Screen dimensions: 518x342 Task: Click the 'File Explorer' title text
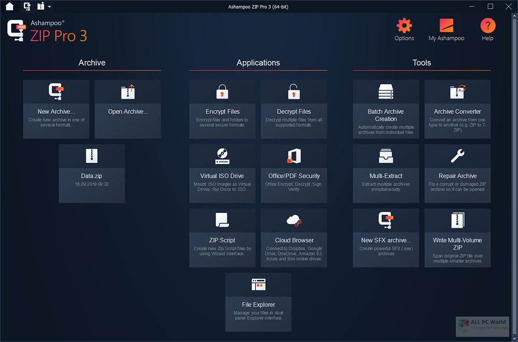(x=258, y=305)
